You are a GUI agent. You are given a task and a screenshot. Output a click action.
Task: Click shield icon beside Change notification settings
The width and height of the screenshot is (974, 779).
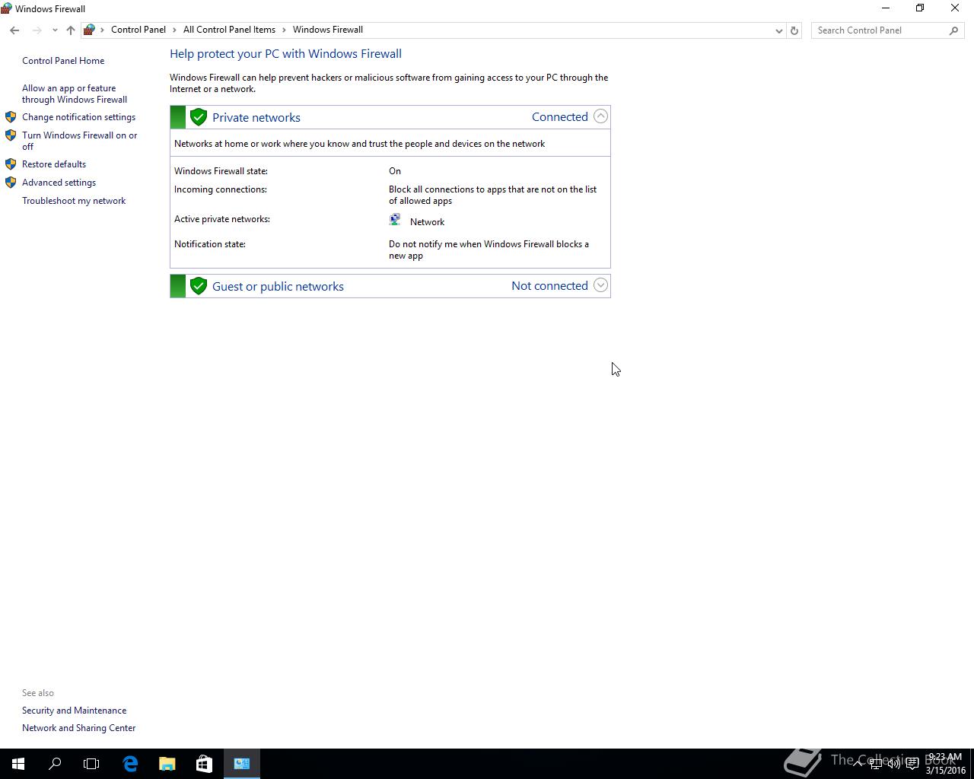click(x=11, y=117)
